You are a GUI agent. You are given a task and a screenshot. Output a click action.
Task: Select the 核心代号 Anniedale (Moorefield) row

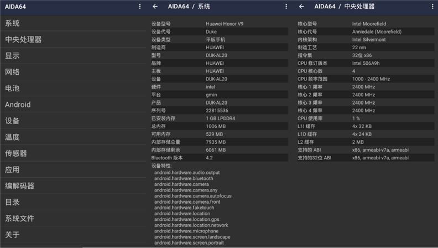tap(366, 32)
